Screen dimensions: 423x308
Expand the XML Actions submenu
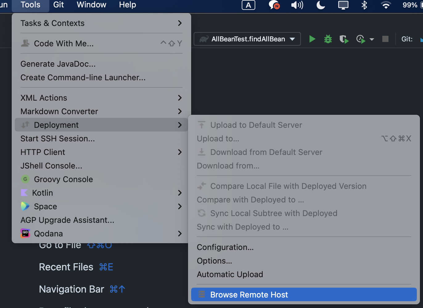pyautogui.click(x=101, y=98)
